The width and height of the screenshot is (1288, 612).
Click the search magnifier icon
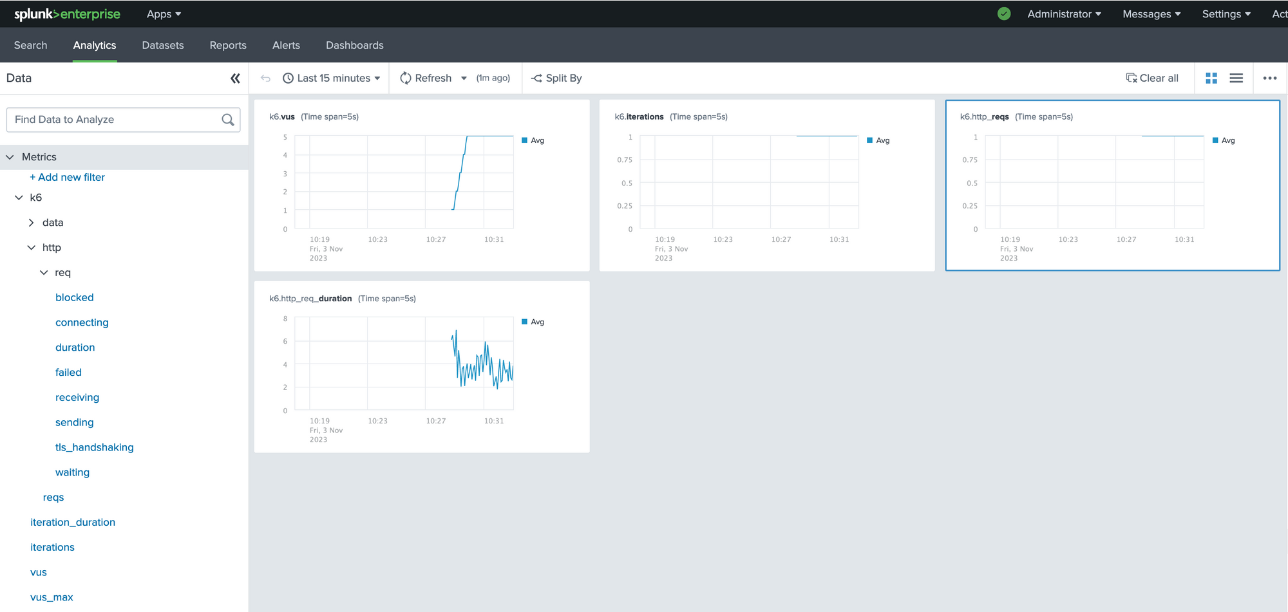pyautogui.click(x=227, y=120)
